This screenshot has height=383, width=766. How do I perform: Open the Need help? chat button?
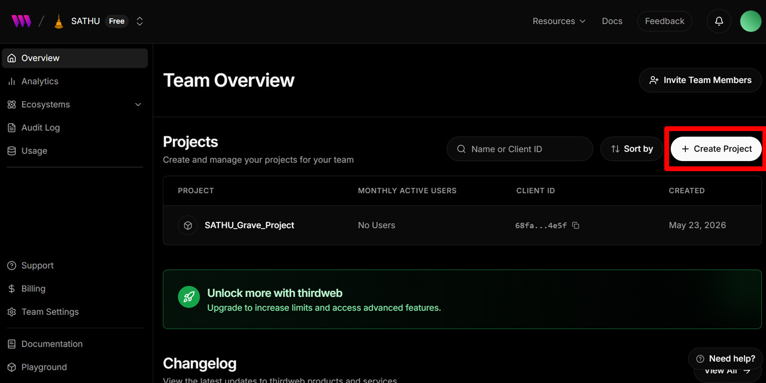(x=725, y=359)
